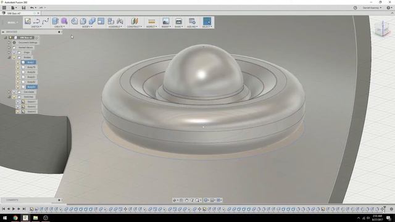The image size is (395, 222).
Task: Click the Insert image icon
Action: coord(166,21)
